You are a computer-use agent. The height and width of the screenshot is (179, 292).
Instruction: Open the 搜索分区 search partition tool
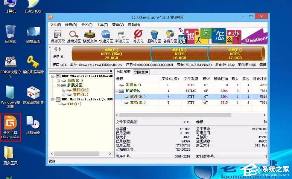(74, 36)
